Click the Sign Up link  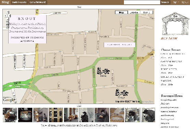click(x=185, y=2)
